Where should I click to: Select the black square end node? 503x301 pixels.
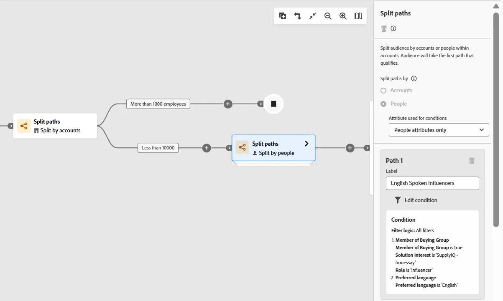point(273,104)
